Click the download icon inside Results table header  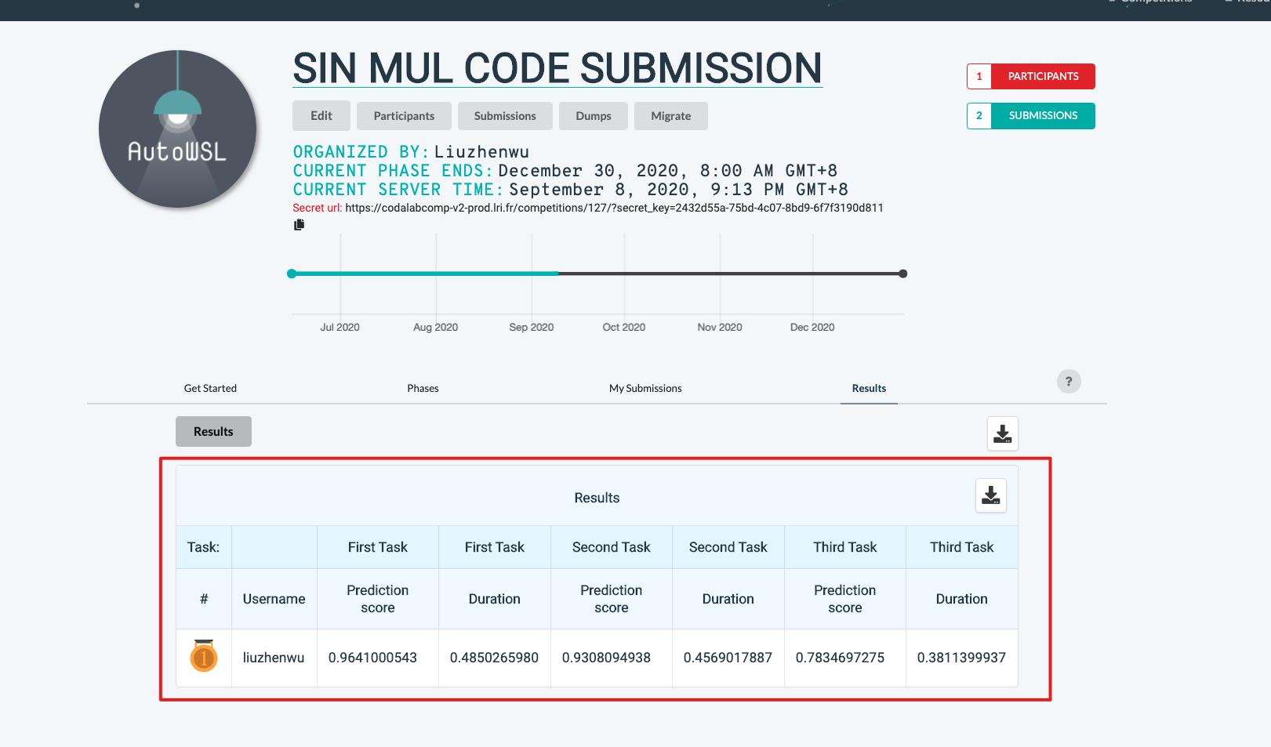991,495
